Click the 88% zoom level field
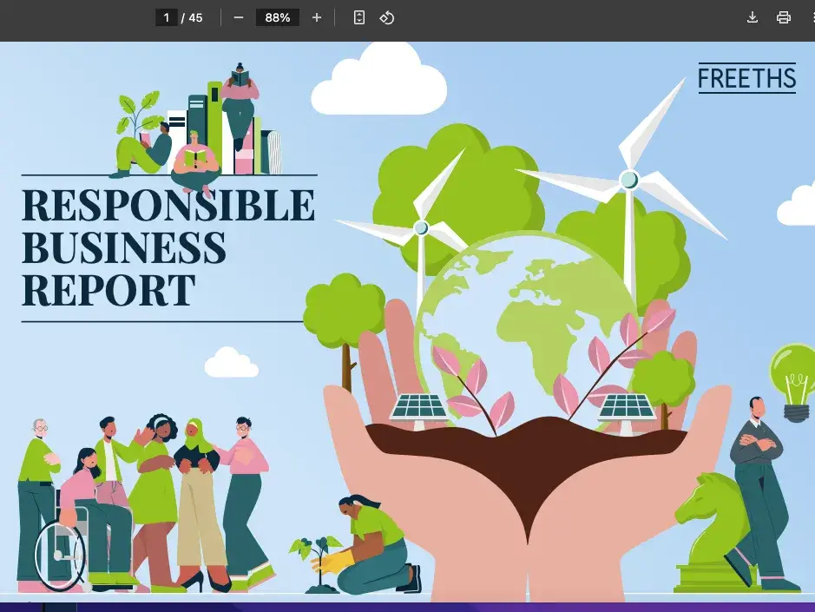The height and width of the screenshot is (612, 815). pyautogui.click(x=277, y=17)
